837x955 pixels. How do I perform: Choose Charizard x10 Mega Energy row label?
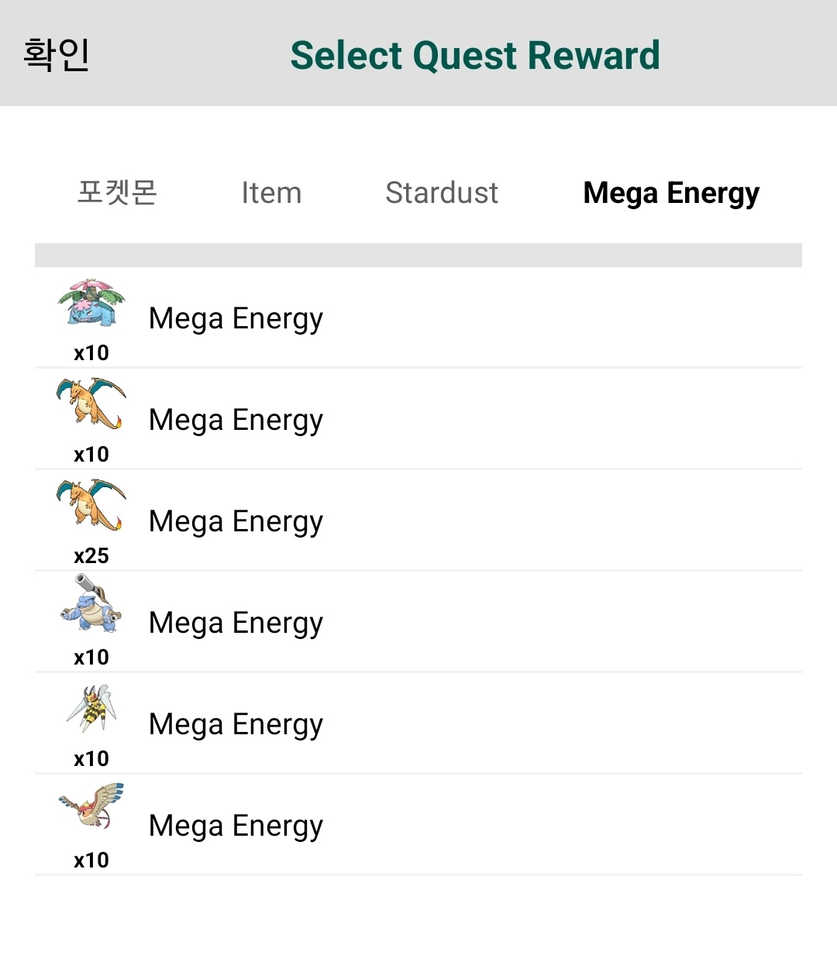coord(236,421)
